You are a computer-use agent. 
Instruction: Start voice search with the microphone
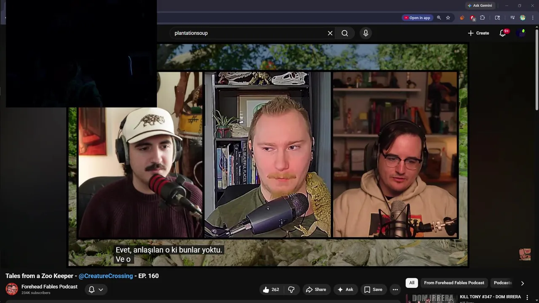366,33
